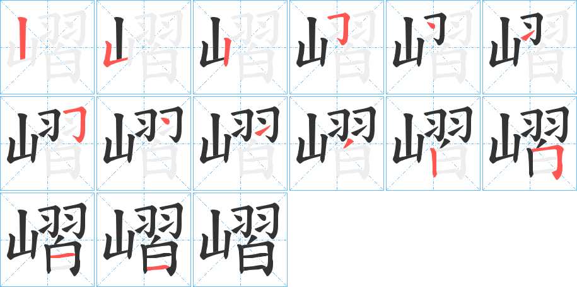
Task: Select the fifth step cell showing a small red dot
Action: pos(433,47)
